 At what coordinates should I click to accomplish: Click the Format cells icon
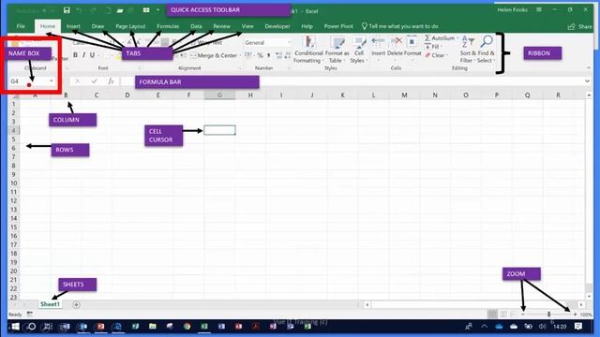(412, 40)
